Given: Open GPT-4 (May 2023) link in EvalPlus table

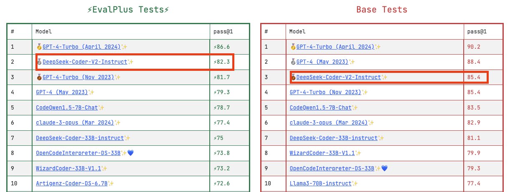Looking at the screenshot, I should tap(62, 92).
